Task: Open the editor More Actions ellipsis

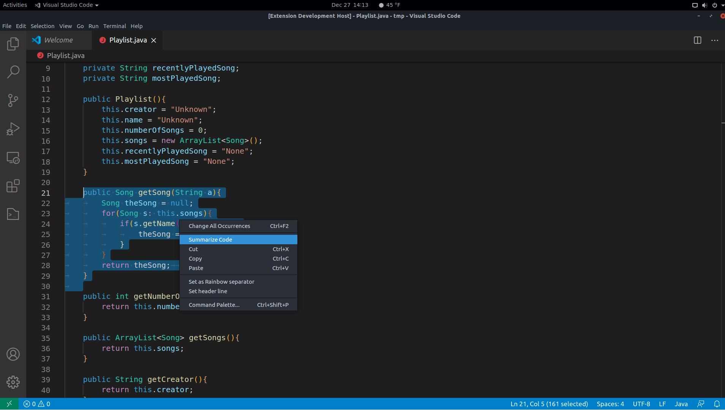Action: [714, 40]
